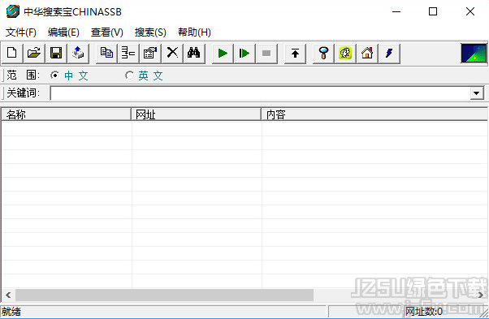Image resolution: width=489 pixels, height=319 pixels.
Task: Minimize the CHINASSB window
Action: click(x=396, y=12)
